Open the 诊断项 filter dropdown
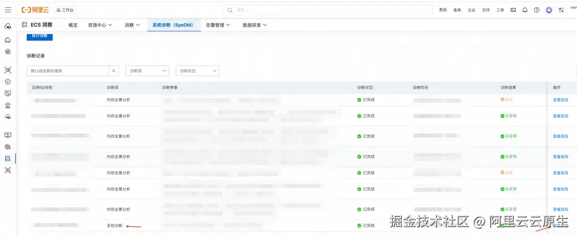 (x=147, y=71)
